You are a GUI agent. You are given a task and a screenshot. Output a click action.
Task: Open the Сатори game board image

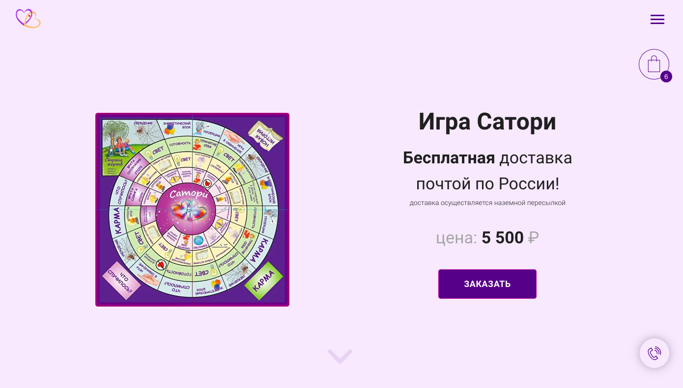[192, 209]
